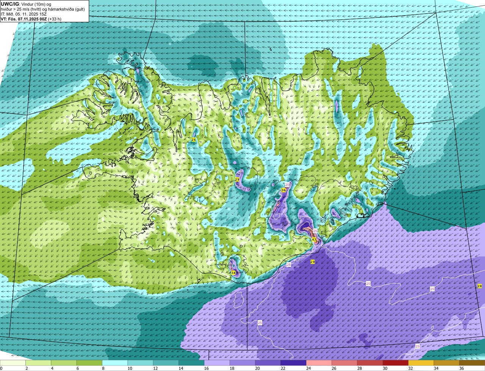Click the legend tick label "0"
The image size is (485, 371).
click(x=1, y=368)
